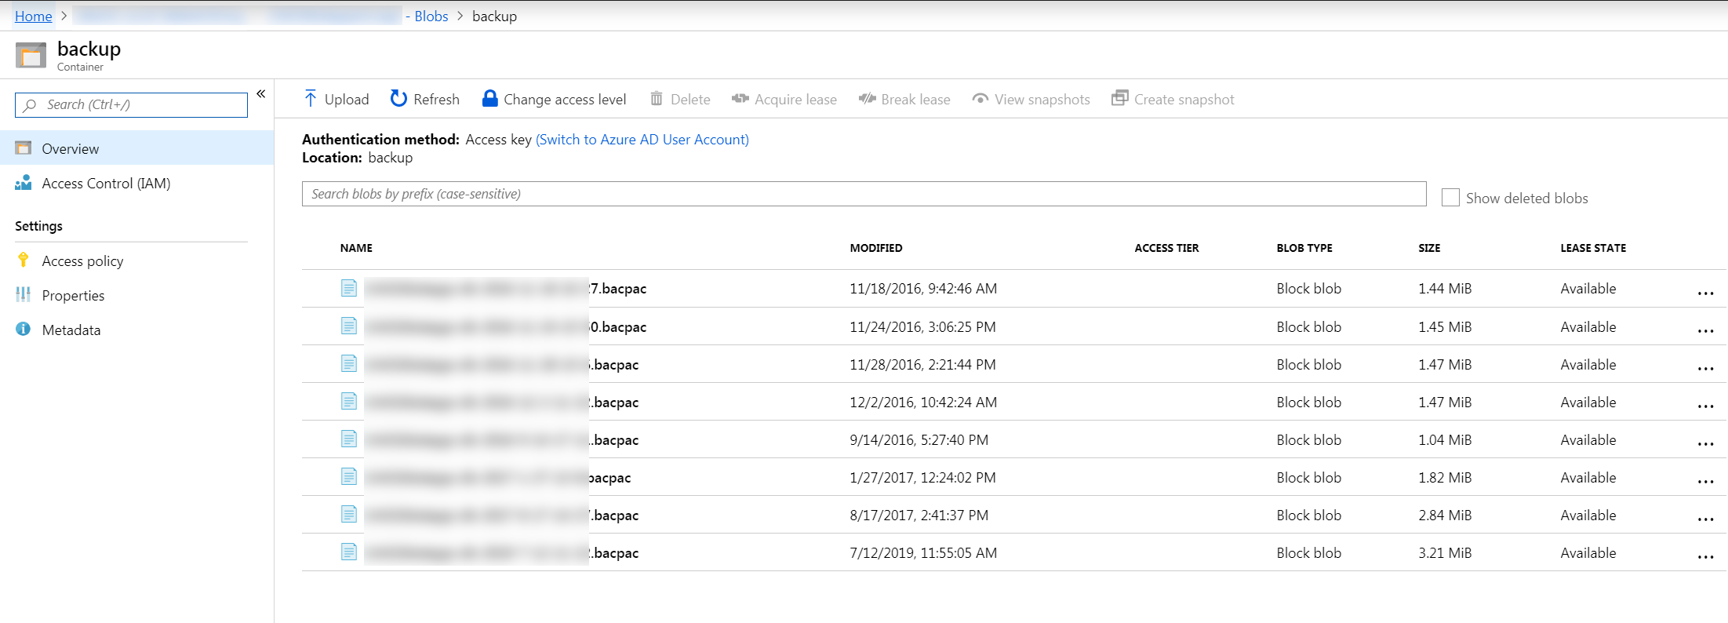
Task: Go to Home in the breadcrumb
Action: pos(33,16)
